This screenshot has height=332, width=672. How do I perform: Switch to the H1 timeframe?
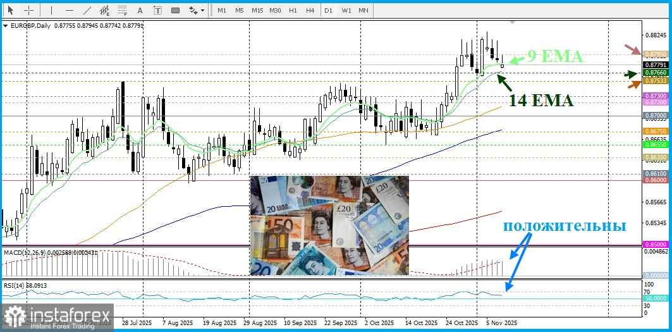point(293,10)
